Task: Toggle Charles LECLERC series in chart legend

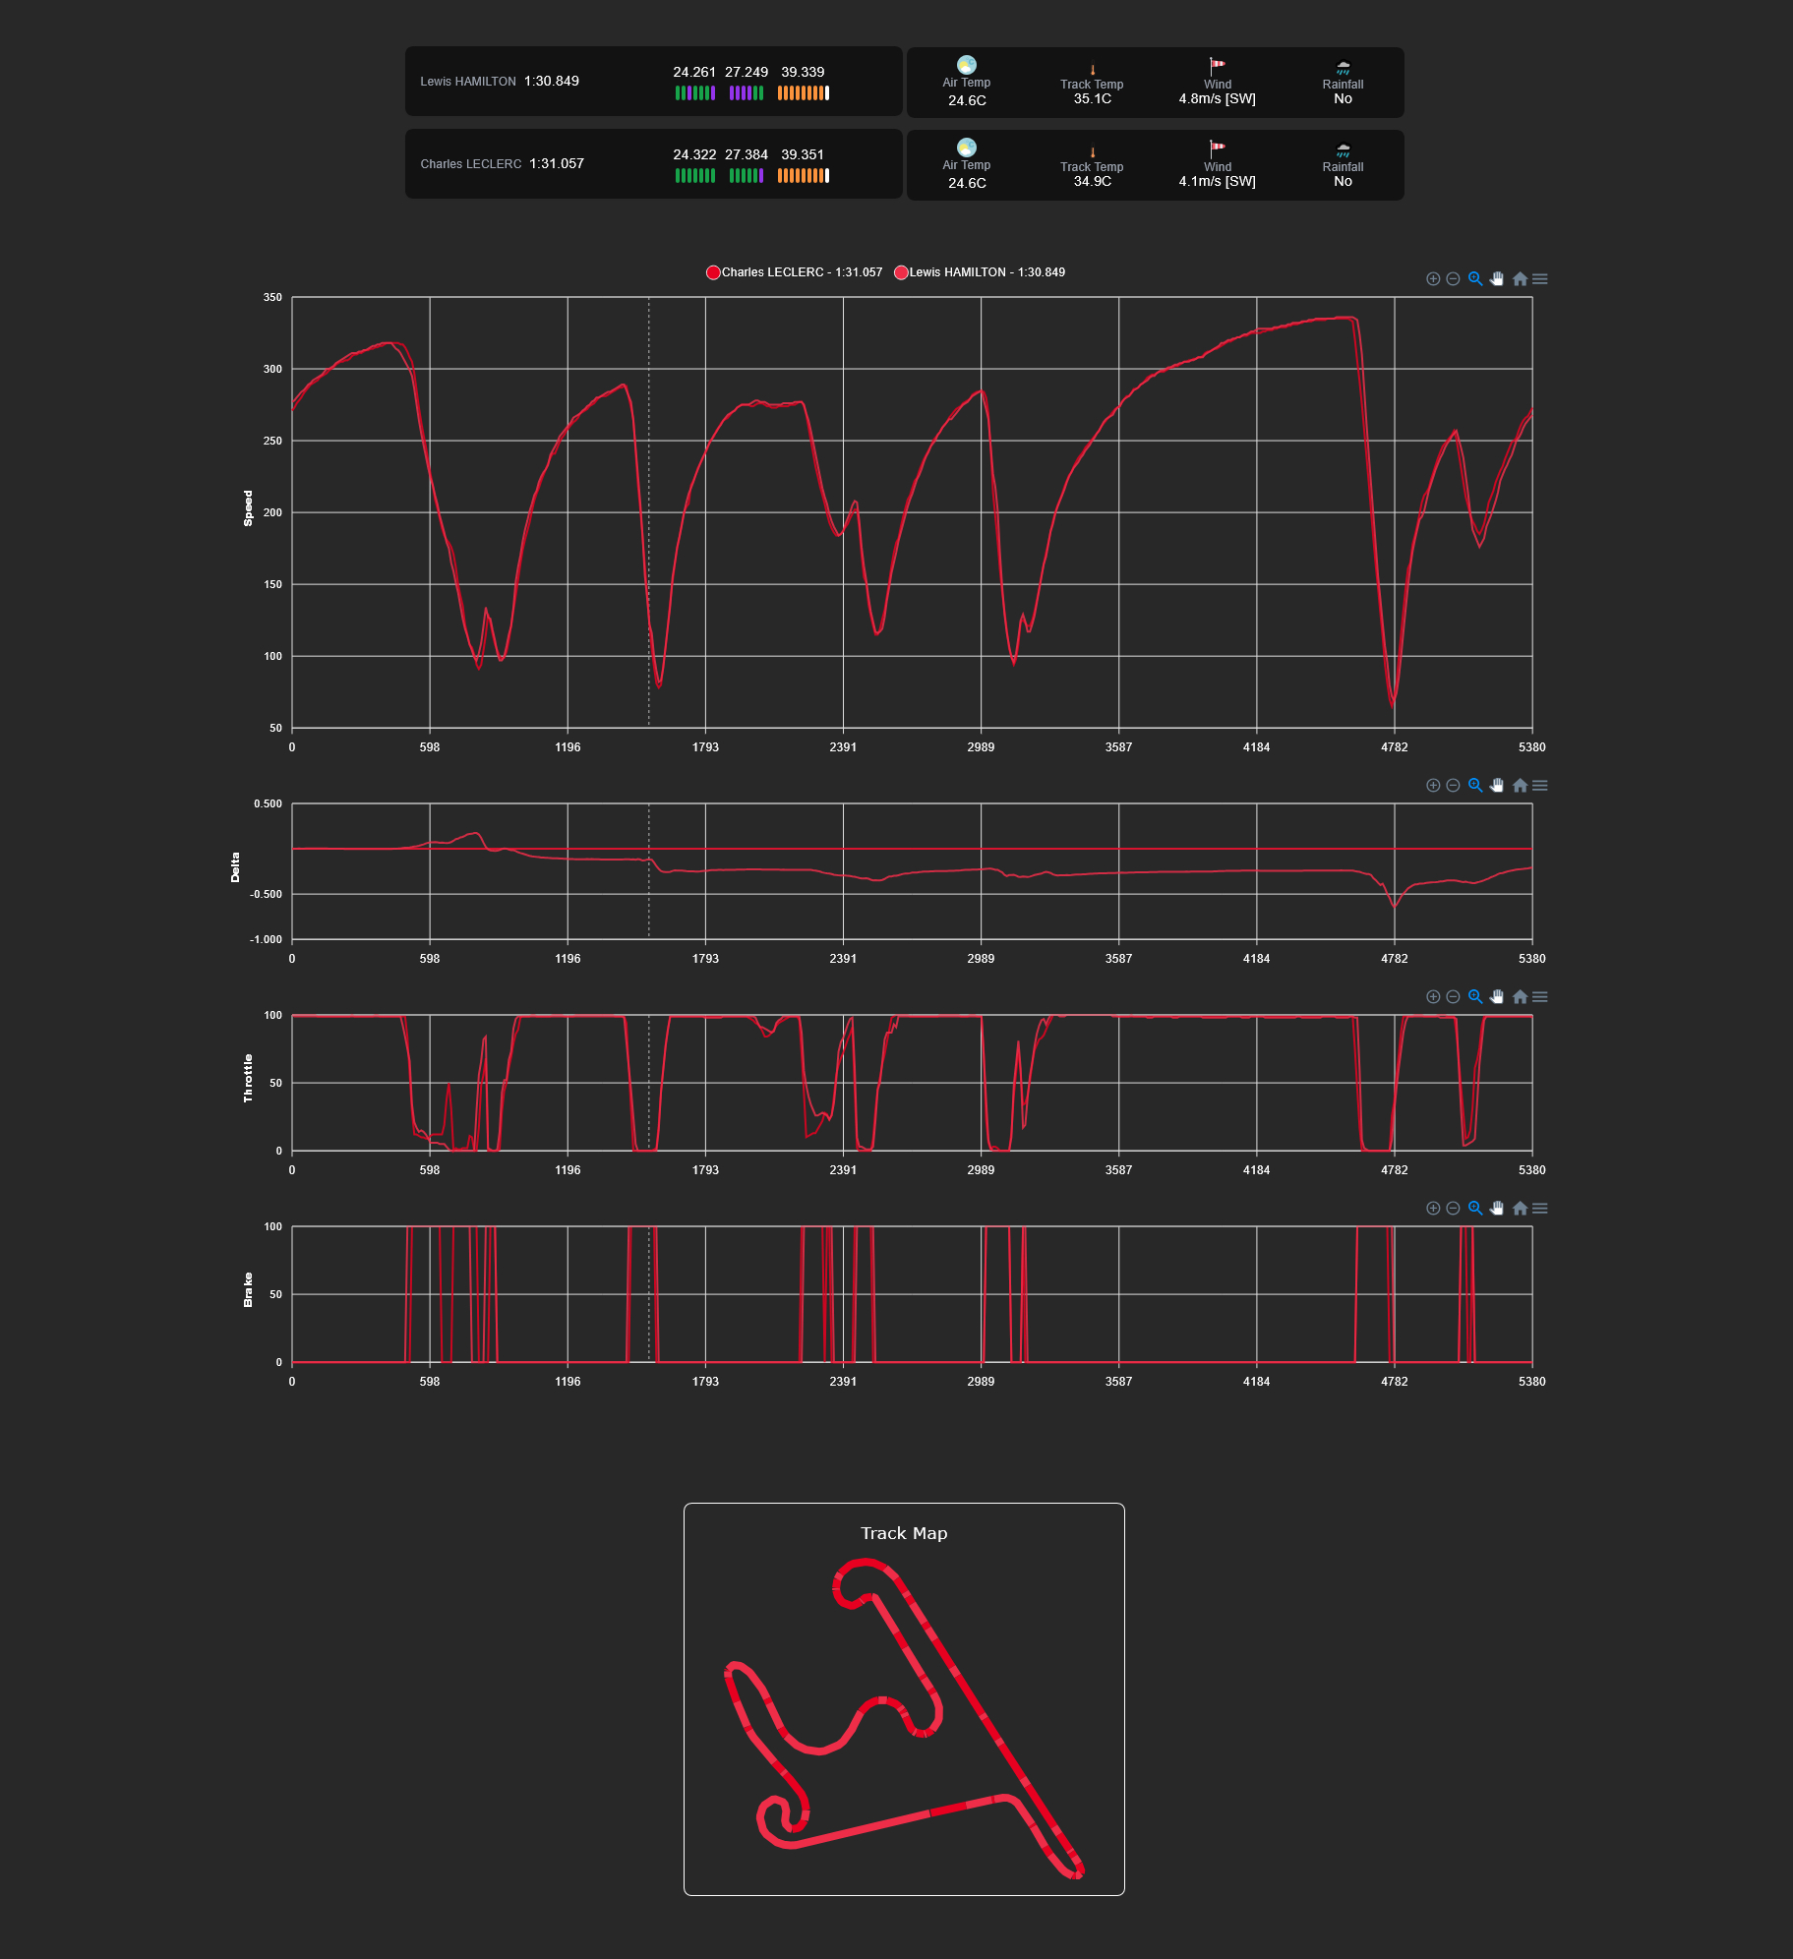Action: 794,272
